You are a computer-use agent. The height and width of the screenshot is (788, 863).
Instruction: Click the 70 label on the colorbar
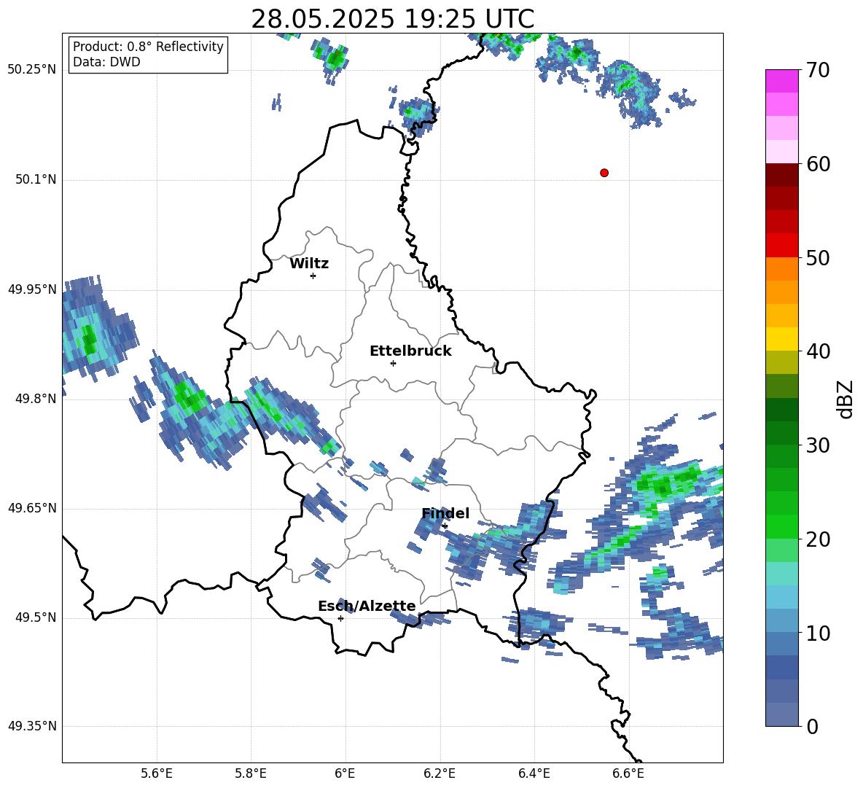[x=819, y=71]
